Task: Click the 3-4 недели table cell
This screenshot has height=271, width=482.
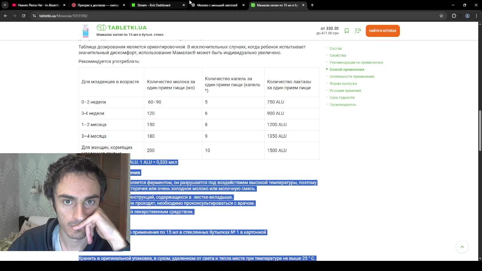Action: click(111, 113)
